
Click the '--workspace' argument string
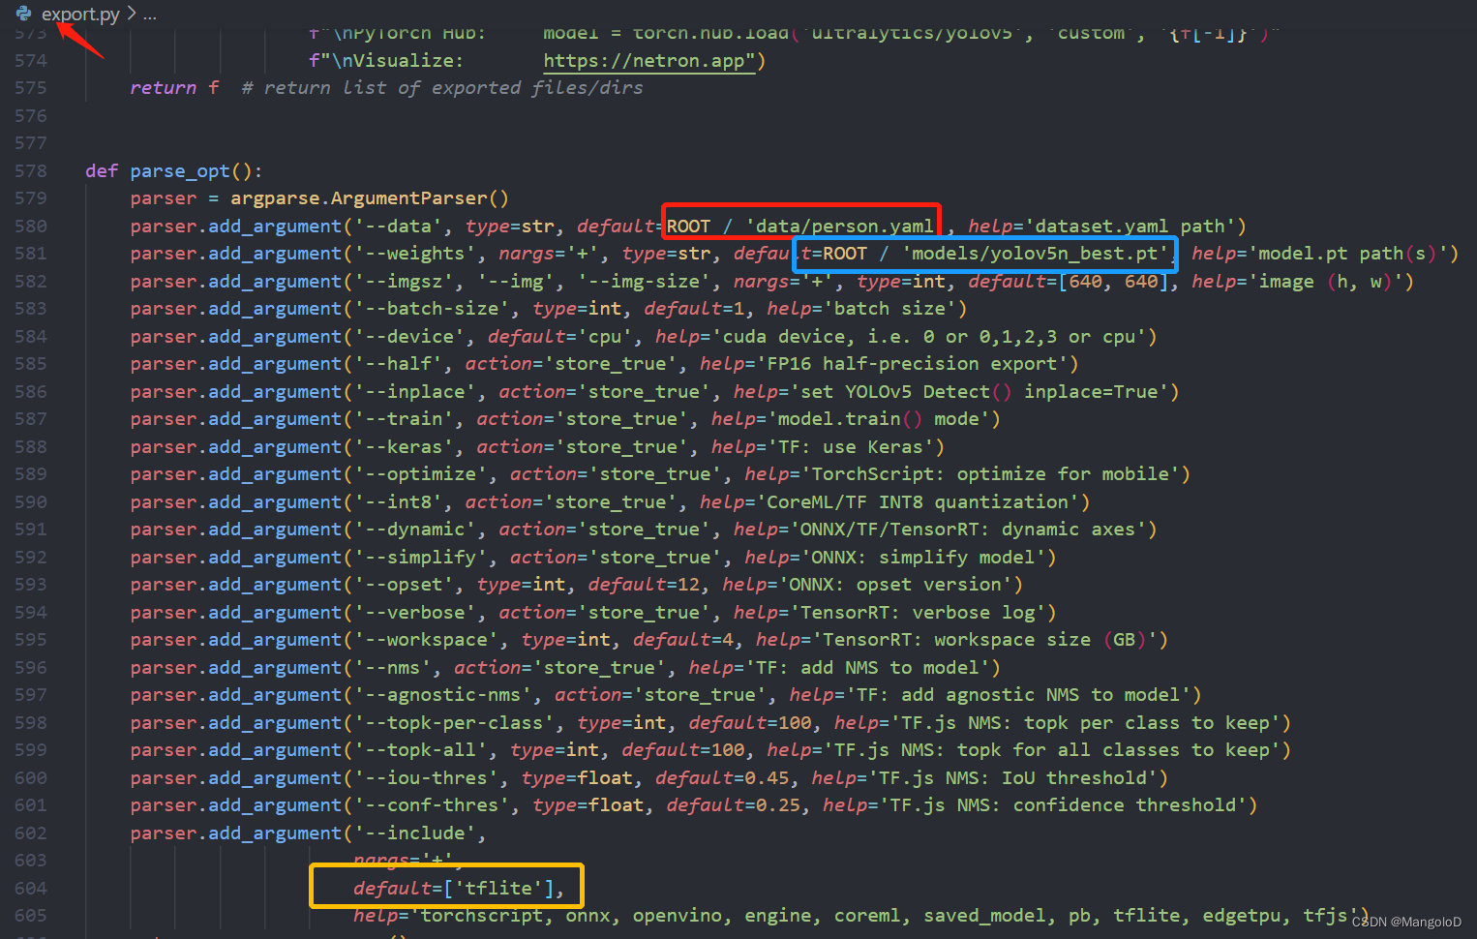(x=426, y=640)
